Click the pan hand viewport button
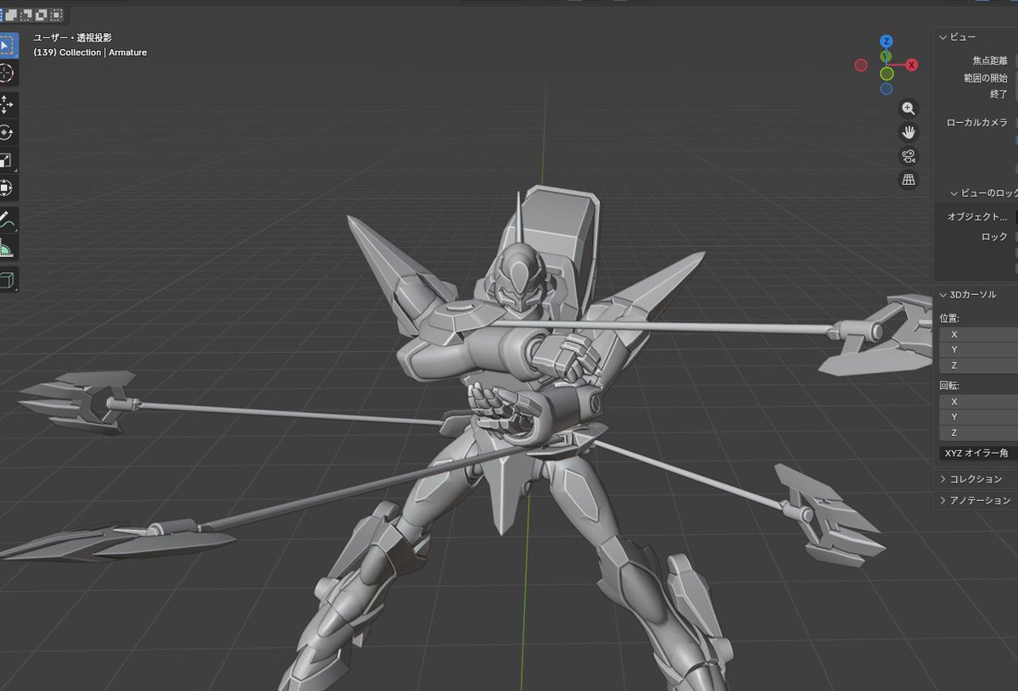The image size is (1018, 691). 909,132
